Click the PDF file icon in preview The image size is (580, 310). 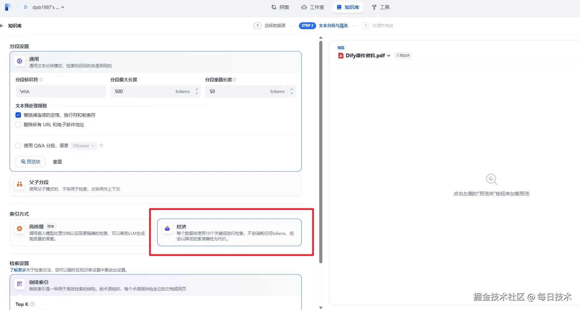341,56
